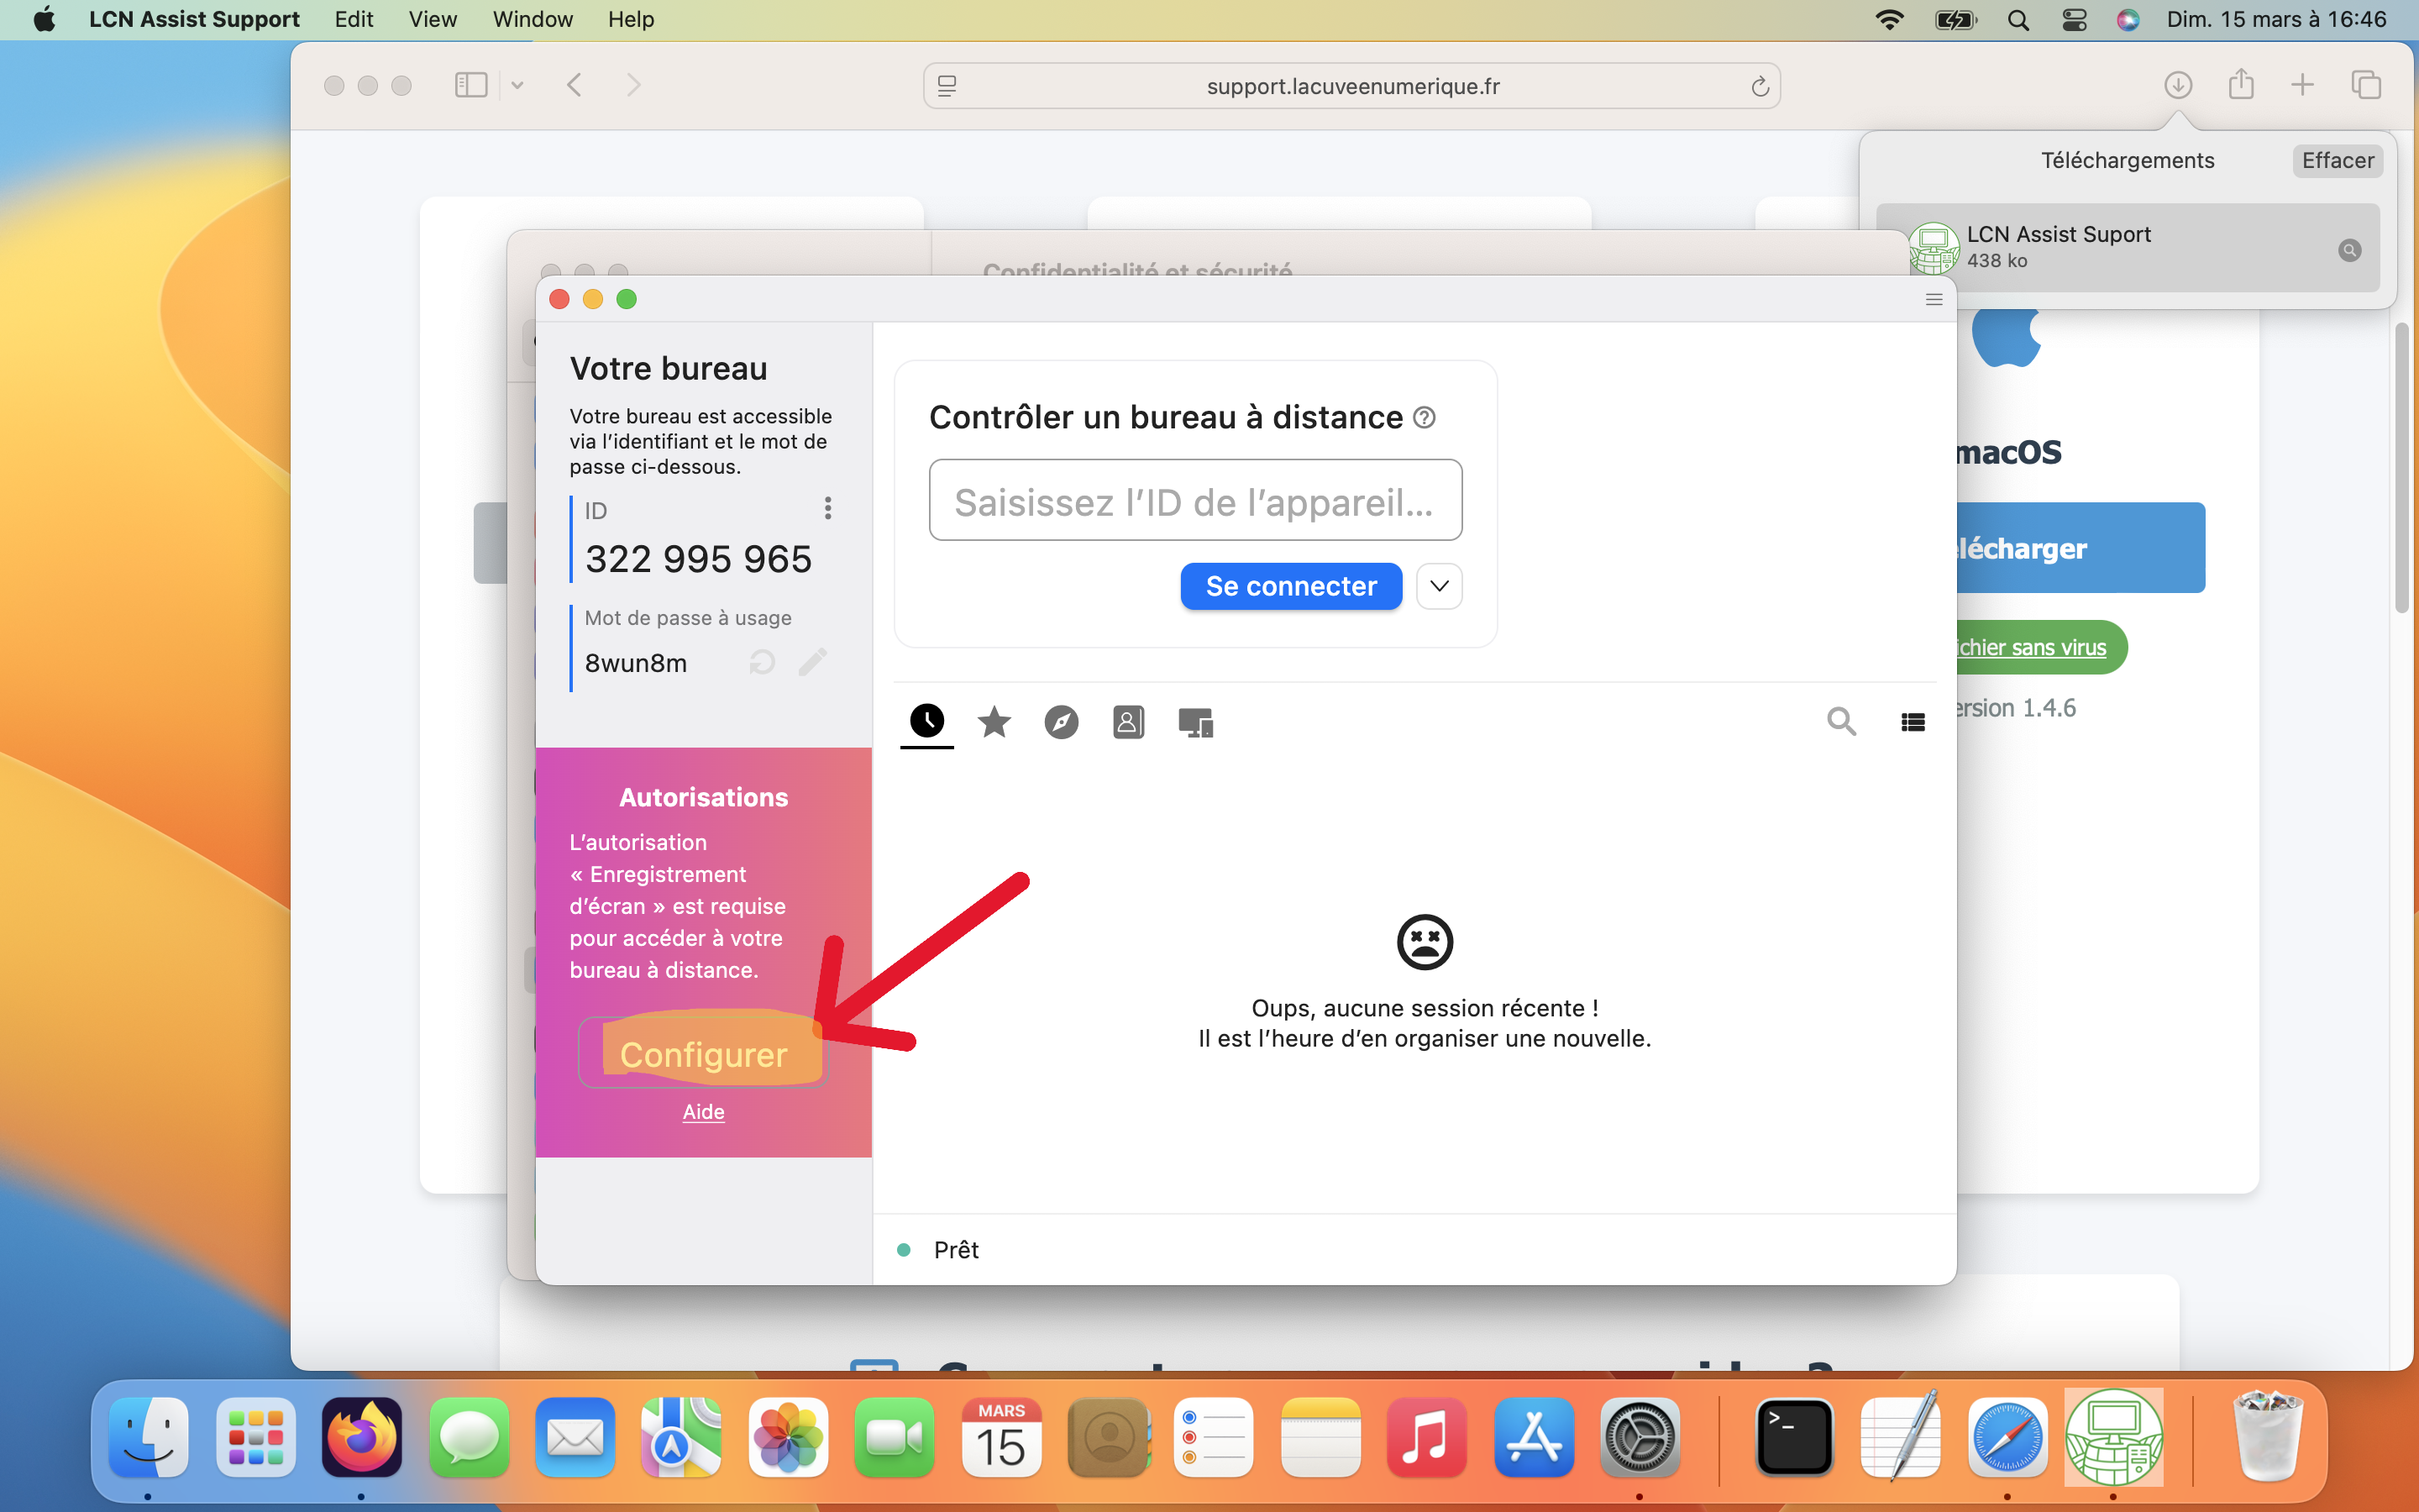2419x1512 pixels.
Task: Open Music from the Dock
Action: (1426, 1437)
